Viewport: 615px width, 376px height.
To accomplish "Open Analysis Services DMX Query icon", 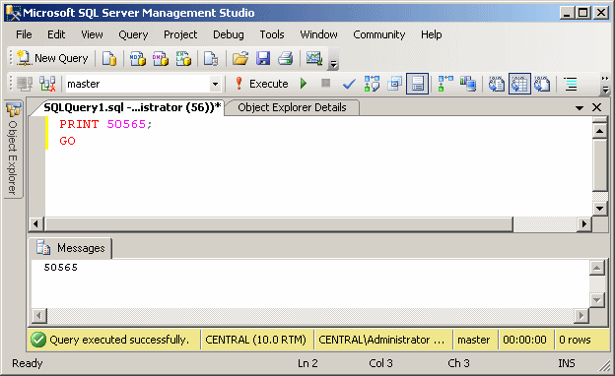I will (x=161, y=58).
